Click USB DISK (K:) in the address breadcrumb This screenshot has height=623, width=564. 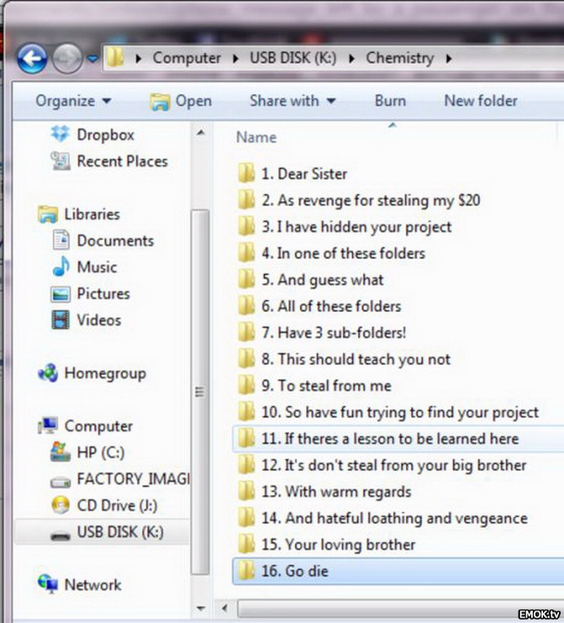pos(293,58)
